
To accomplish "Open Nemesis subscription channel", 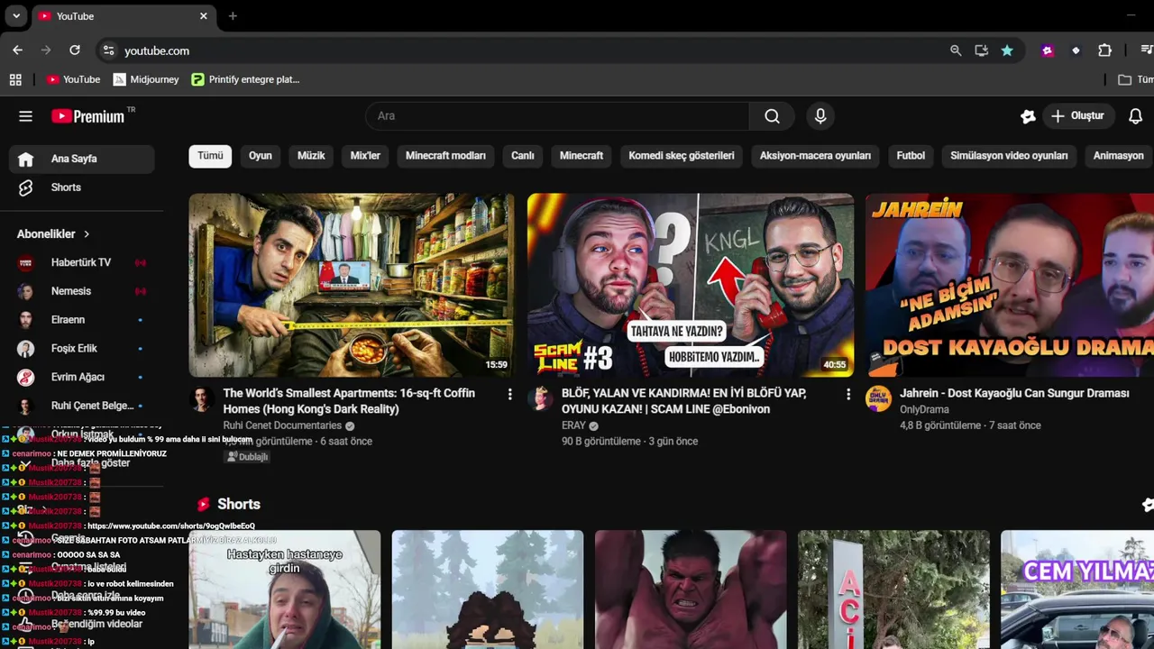I will (82, 291).
